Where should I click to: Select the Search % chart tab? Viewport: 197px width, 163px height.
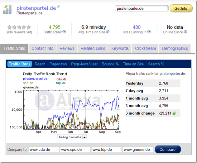pos(156,64)
